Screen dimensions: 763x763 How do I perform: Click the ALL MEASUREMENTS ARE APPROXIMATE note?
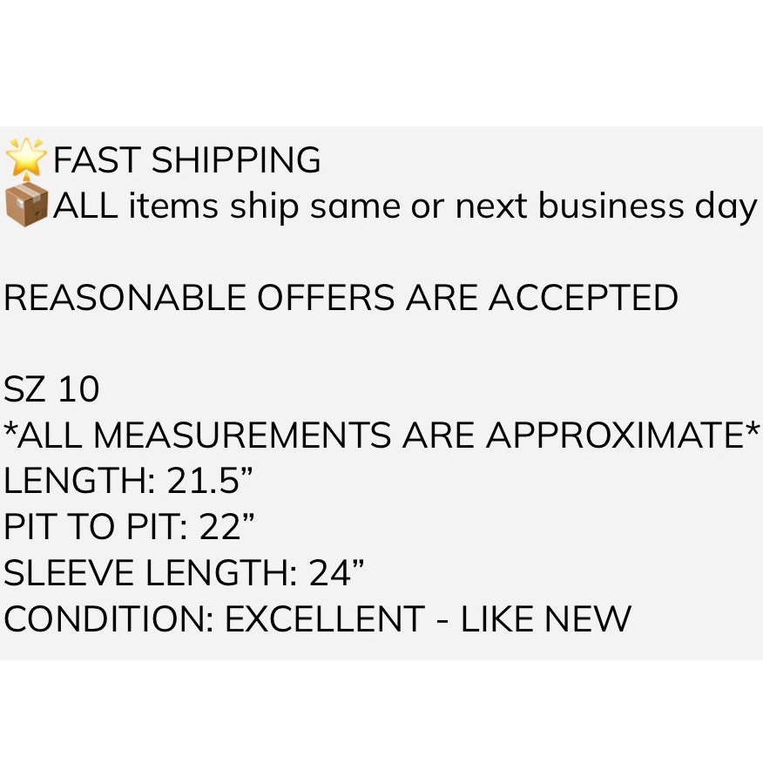pyautogui.click(x=381, y=434)
